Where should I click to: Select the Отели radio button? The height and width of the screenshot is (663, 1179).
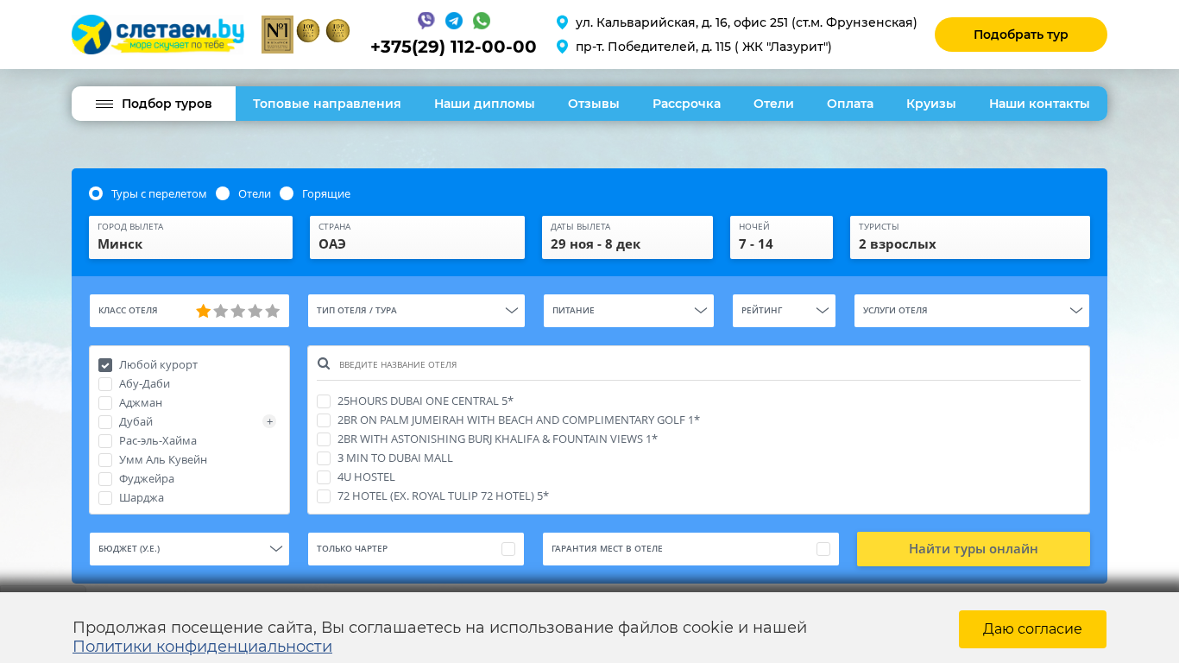(x=223, y=193)
